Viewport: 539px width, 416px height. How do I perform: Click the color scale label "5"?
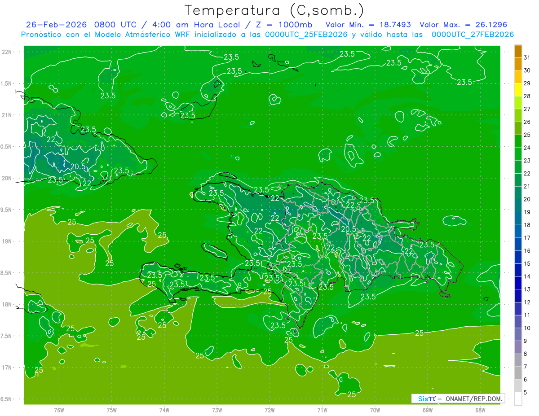pyautogui.click(x=526, y=393)
